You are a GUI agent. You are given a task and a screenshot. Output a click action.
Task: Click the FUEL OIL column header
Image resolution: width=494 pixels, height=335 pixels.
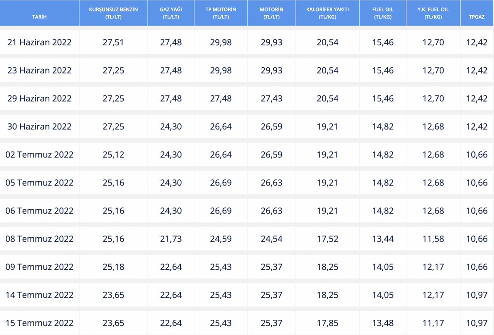pyautogui.click(x=383, y=13)
